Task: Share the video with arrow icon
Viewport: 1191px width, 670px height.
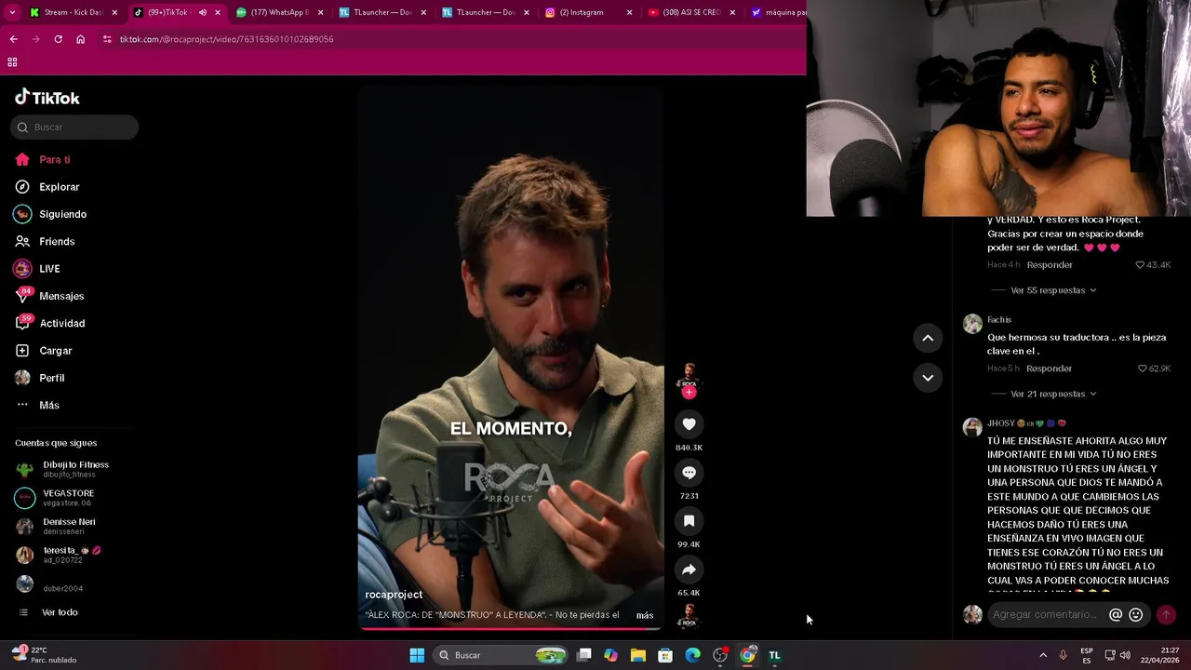Action: click(x=689, y=569)
